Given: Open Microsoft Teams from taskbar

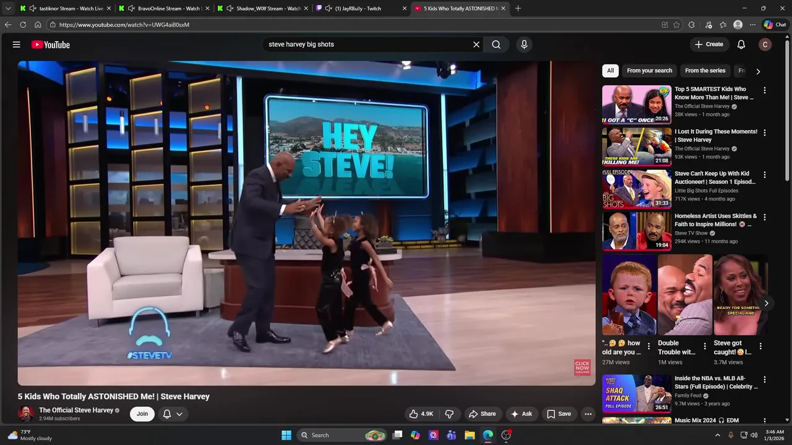Looking at the screenshot, I should [451, 435].
